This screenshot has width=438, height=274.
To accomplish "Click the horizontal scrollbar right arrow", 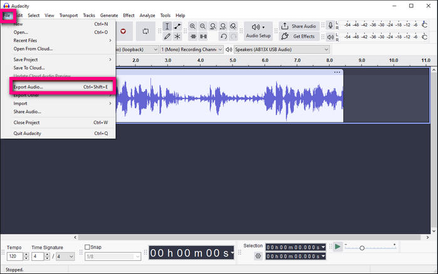I will coord(427,237).
